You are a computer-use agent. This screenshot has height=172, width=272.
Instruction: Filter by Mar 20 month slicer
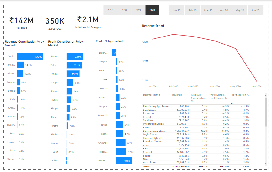(208, 10)
